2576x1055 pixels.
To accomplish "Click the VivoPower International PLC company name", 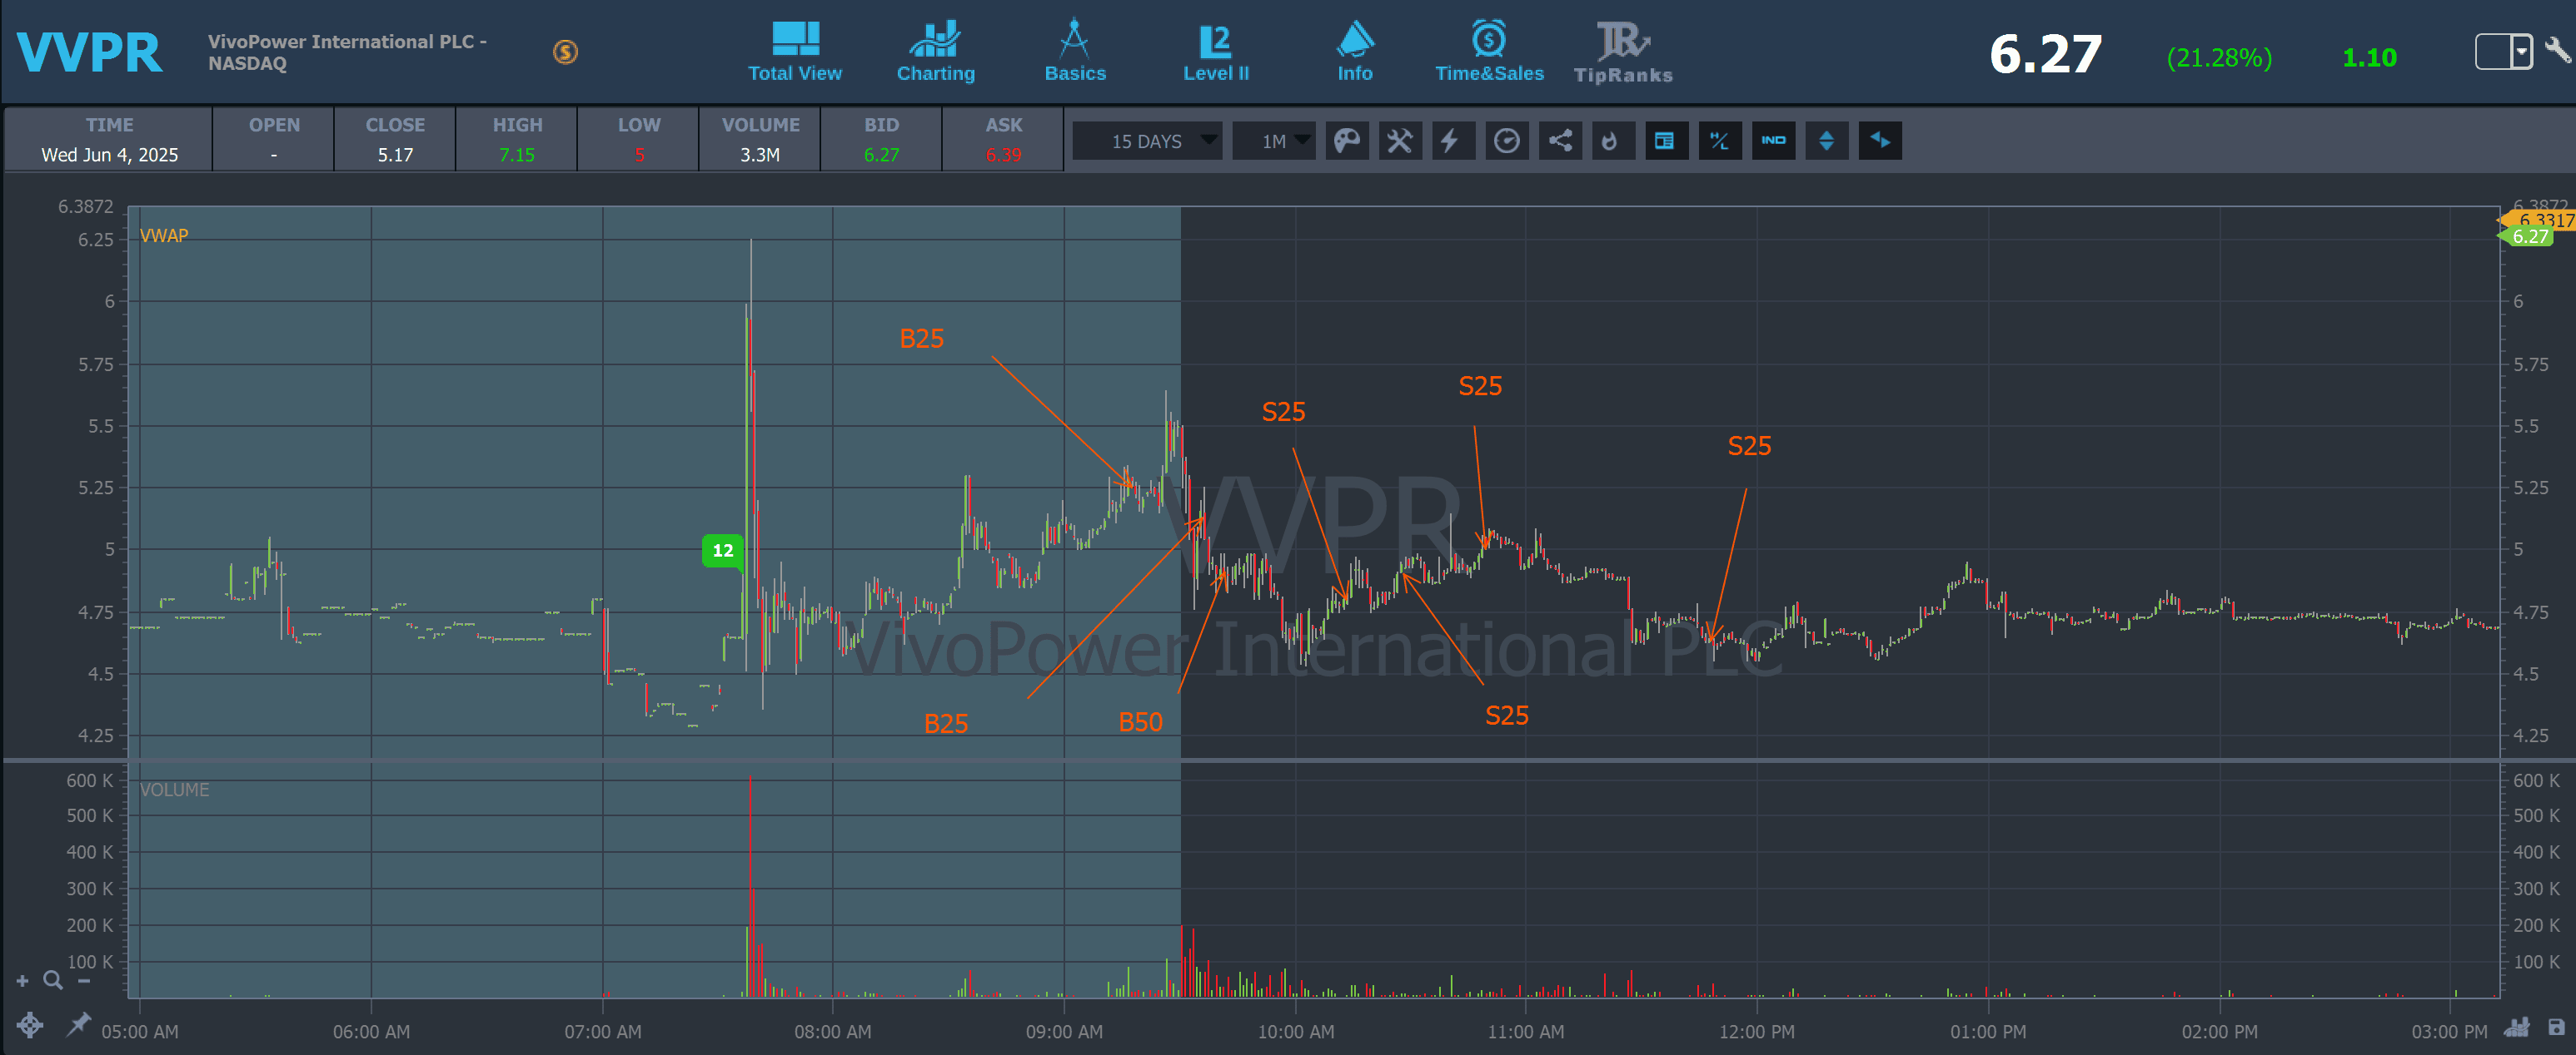I will point(347,52).
